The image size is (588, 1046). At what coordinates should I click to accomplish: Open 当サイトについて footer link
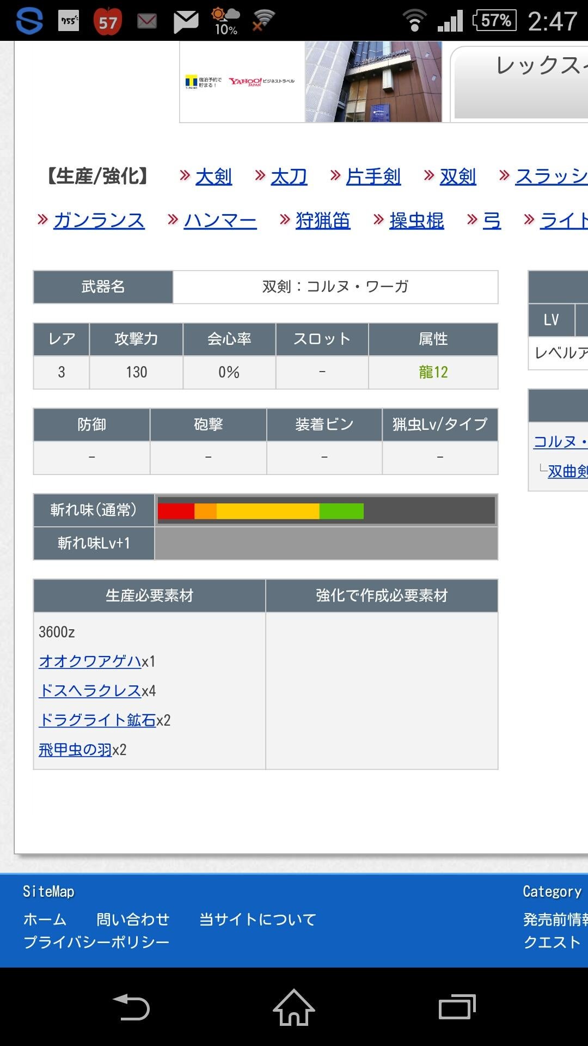click(258, 919)
